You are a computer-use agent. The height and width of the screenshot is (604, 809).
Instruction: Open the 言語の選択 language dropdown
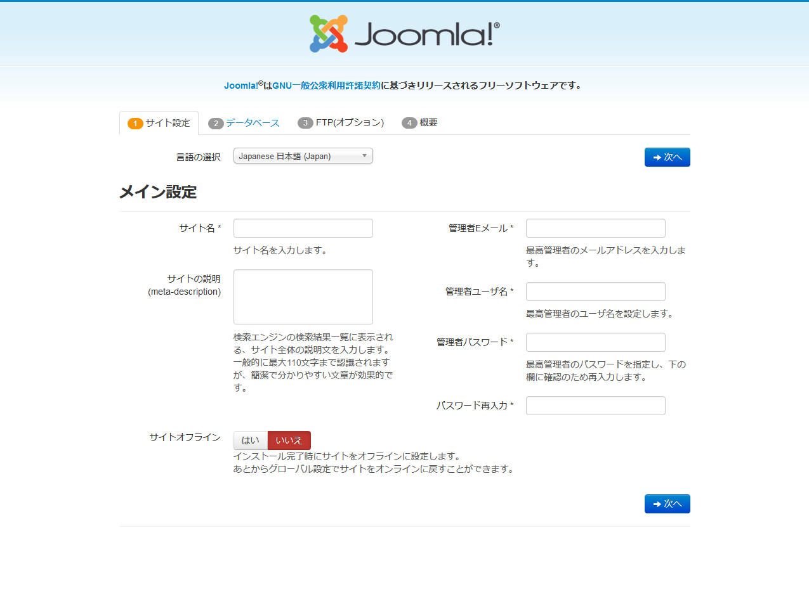303,156
